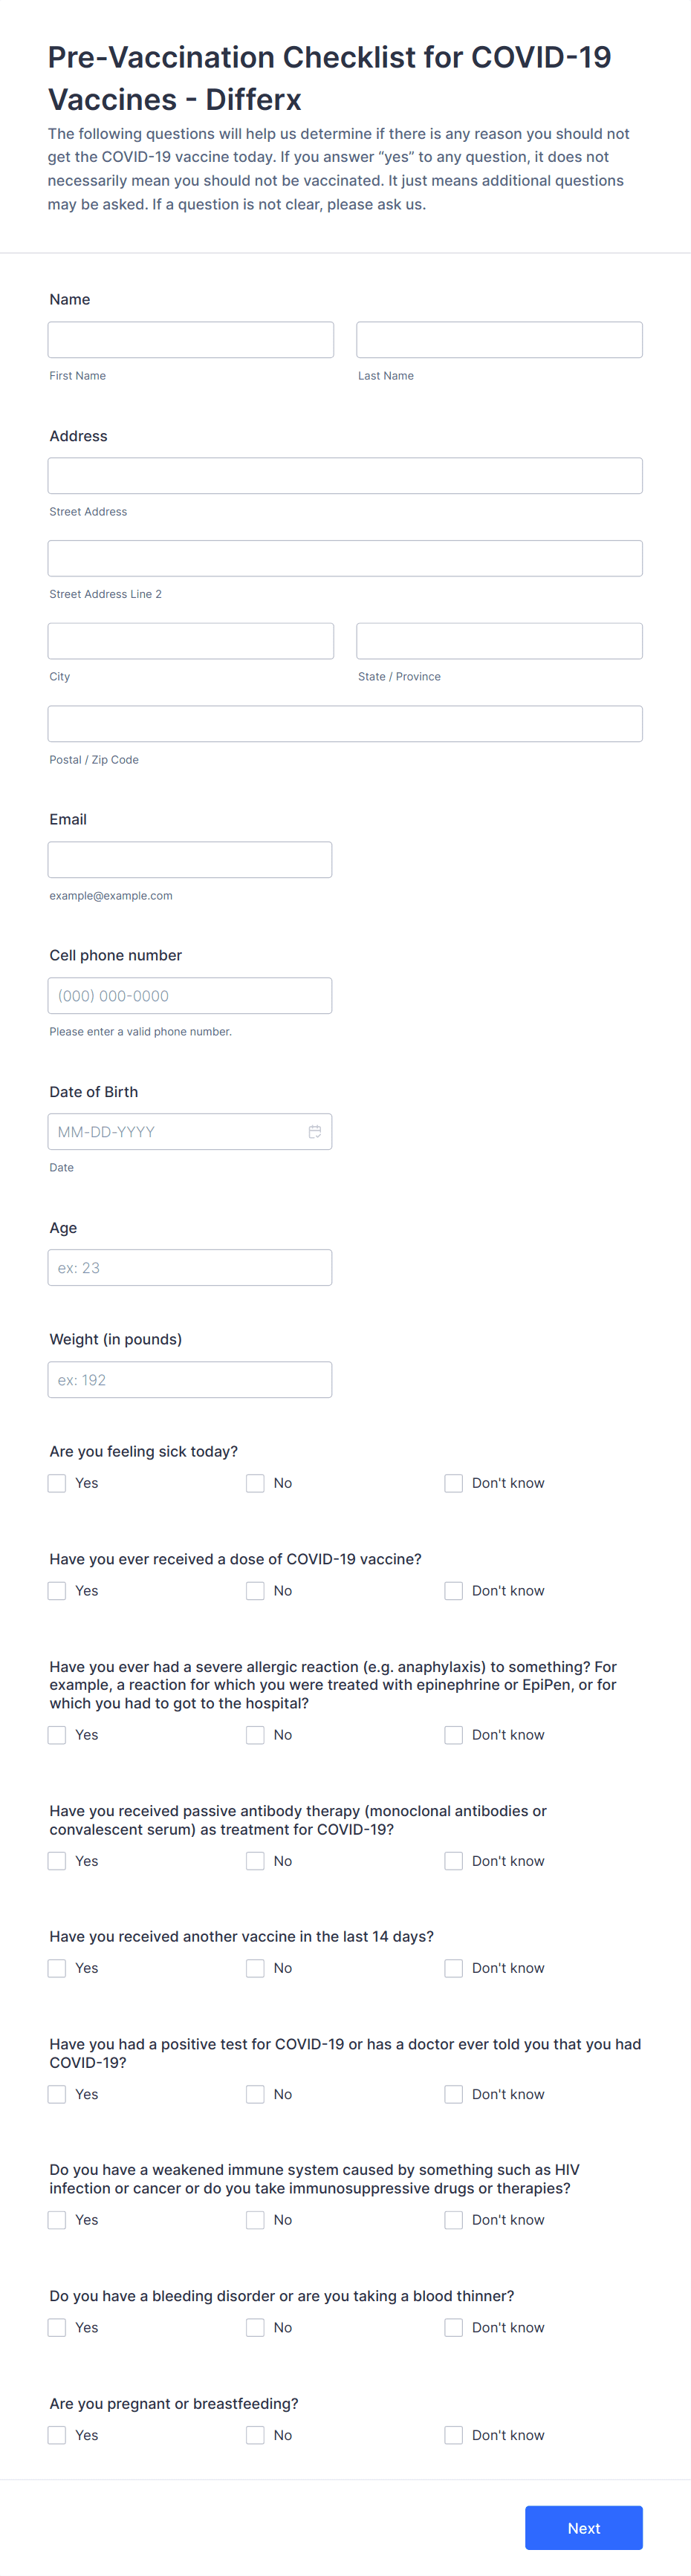Click the Age input field
This screenshot has height=2576, width=691.
point(190,1267)
